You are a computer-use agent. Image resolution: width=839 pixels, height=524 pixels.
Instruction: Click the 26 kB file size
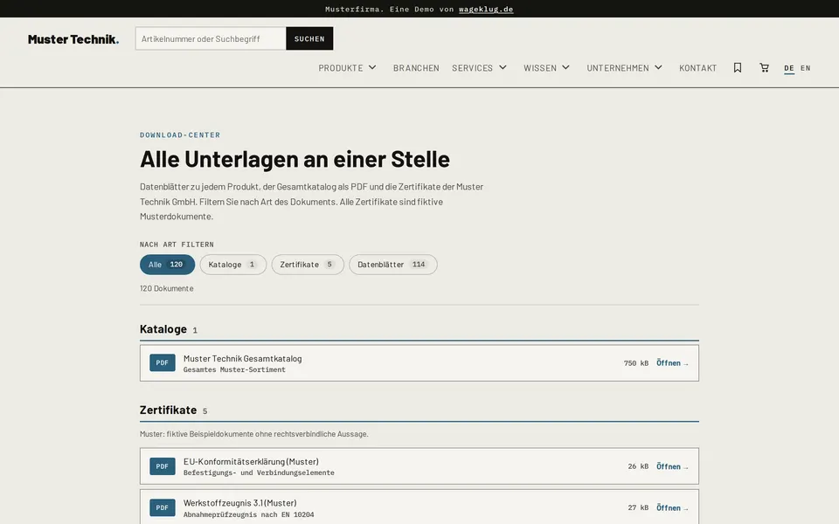[638, 466]
